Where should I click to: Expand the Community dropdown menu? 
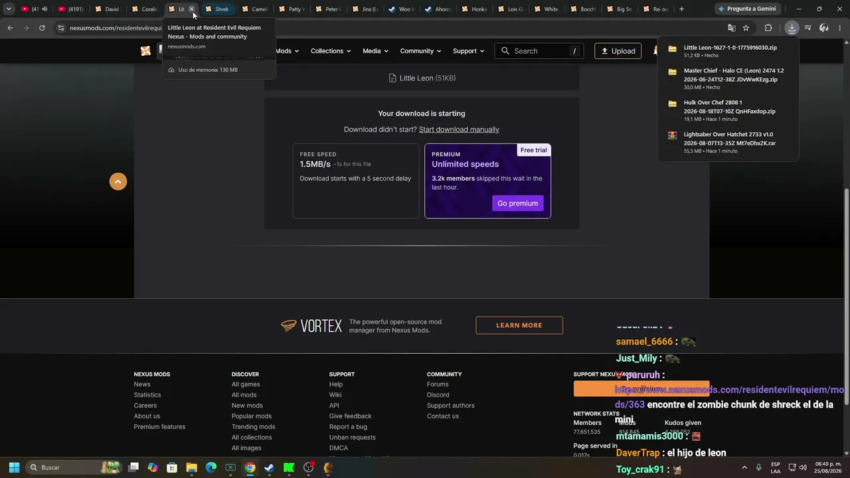421,51
